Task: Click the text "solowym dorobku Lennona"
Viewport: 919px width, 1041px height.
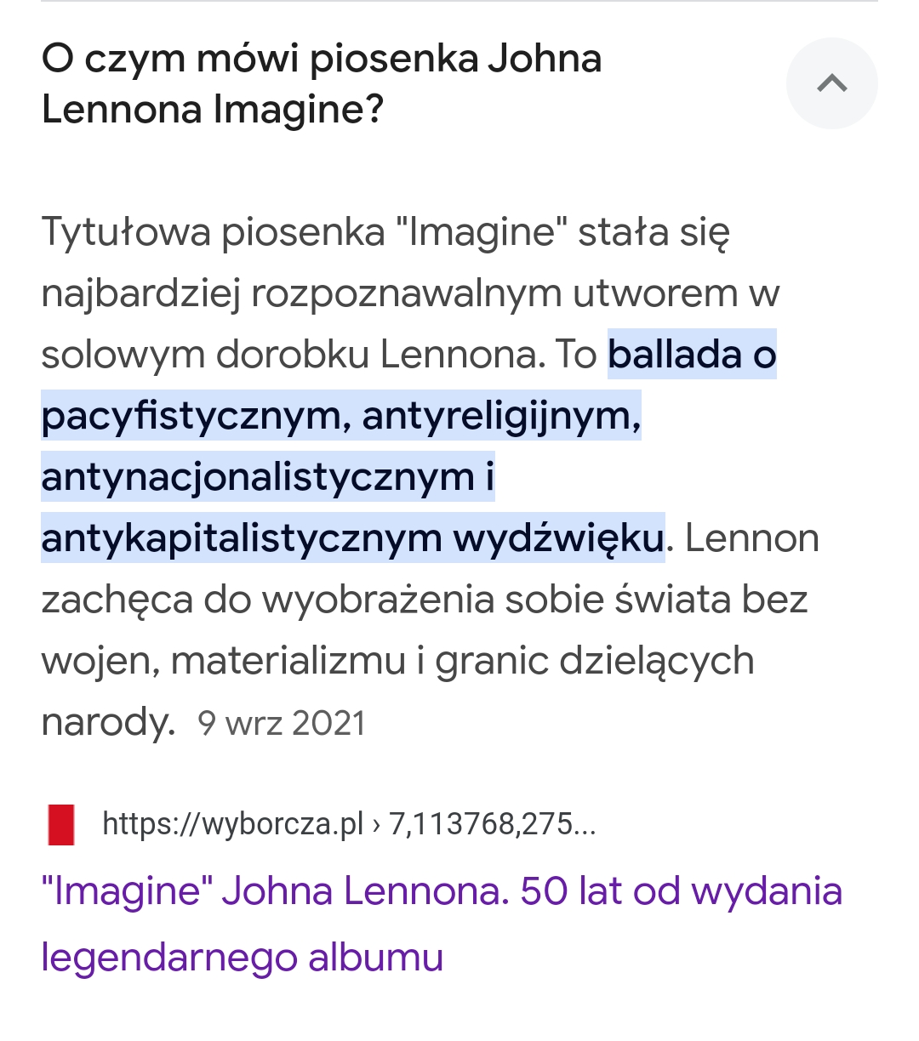Action: [x=293, y=355]
